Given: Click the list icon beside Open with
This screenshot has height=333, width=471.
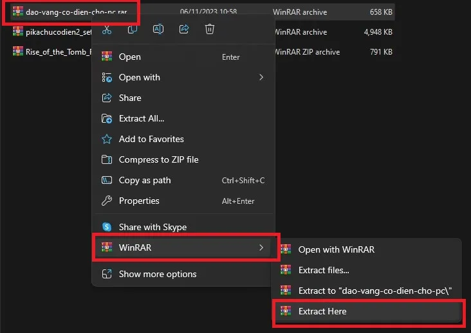Looking at the screenshot, I should pos(107,77).
